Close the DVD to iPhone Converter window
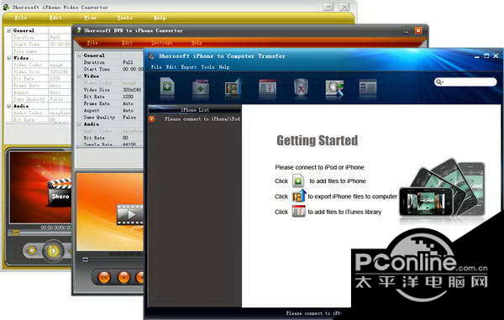 click(x=418, y=30)
